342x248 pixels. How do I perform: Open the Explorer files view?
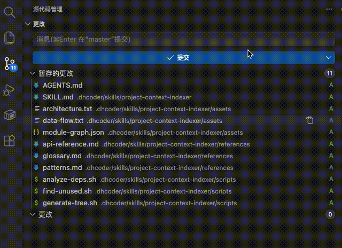coord(9,37)
